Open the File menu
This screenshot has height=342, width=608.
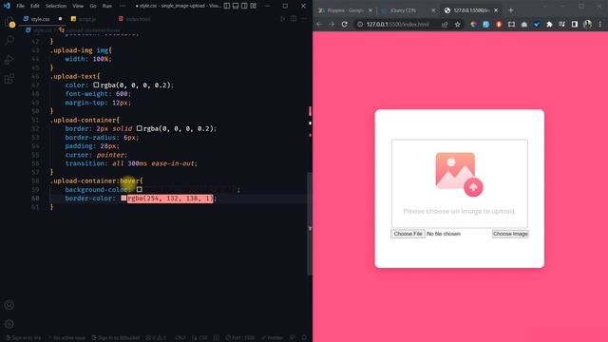click(21, 6)
